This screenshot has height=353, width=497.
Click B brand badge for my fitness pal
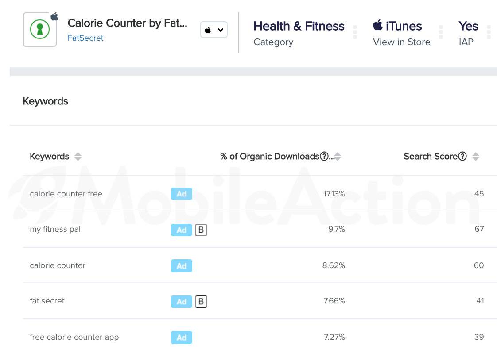coord(201,230)
